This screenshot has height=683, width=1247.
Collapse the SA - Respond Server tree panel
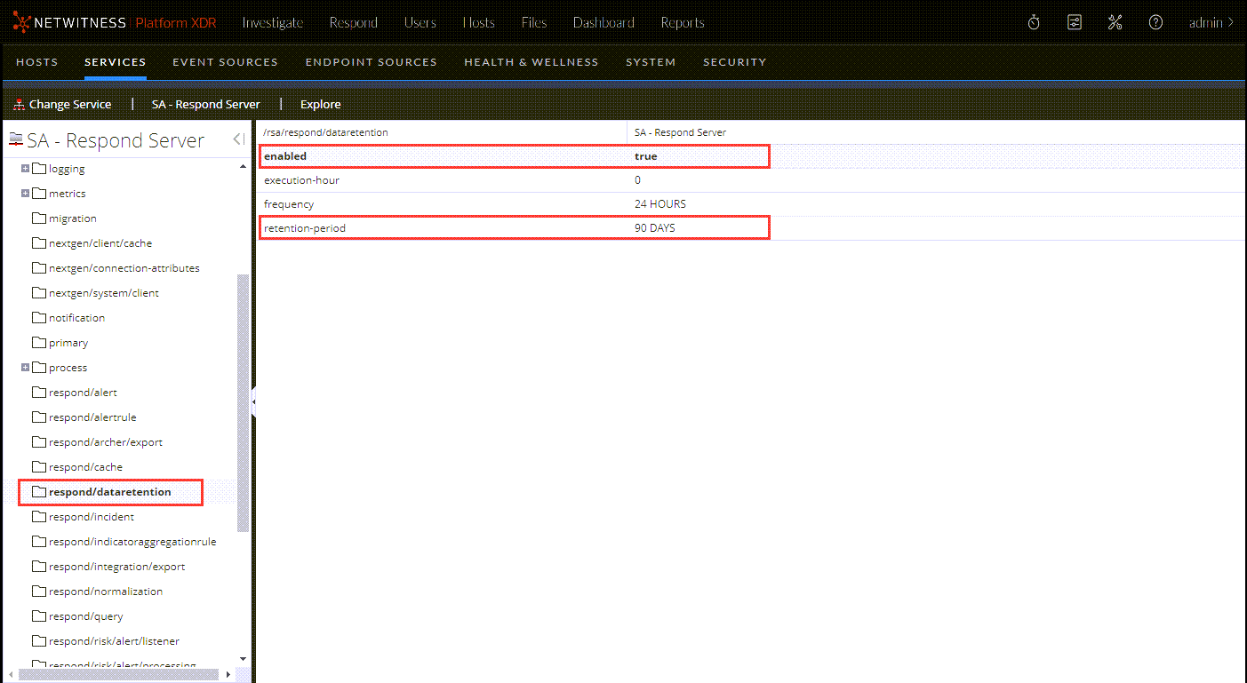coord(238,139)
